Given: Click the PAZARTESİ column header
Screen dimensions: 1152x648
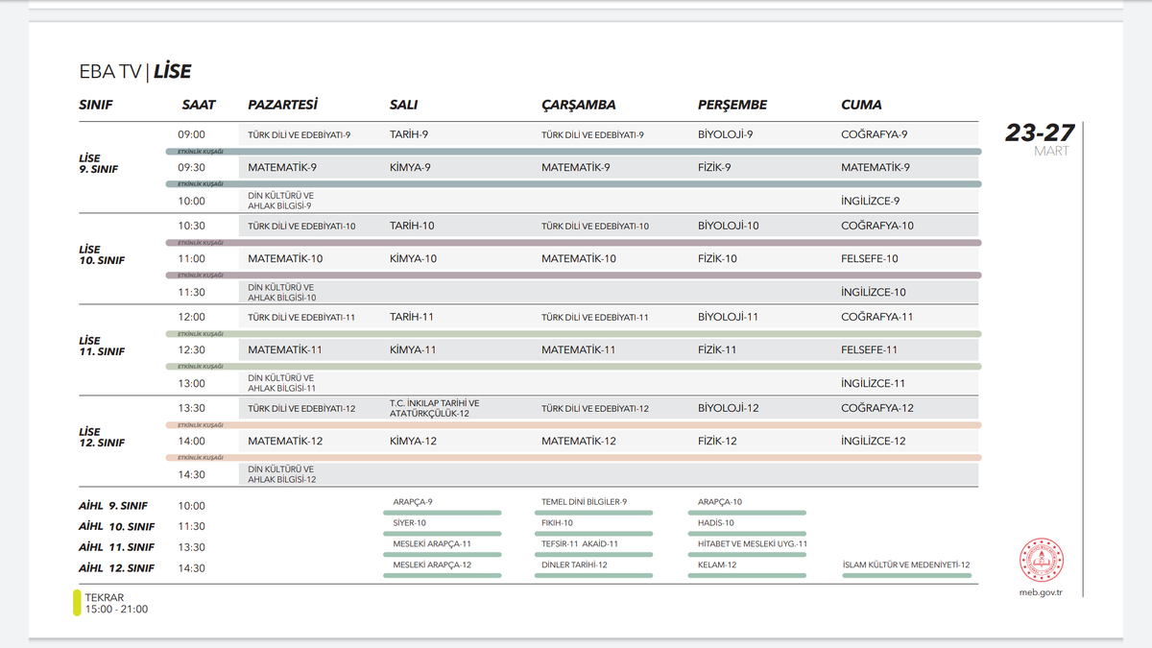Looking at the screenshot, I should tap(282, 105).
